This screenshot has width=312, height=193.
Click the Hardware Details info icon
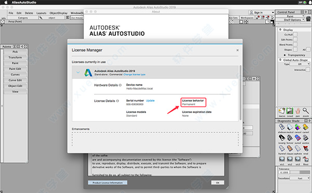tap(120, 85)
